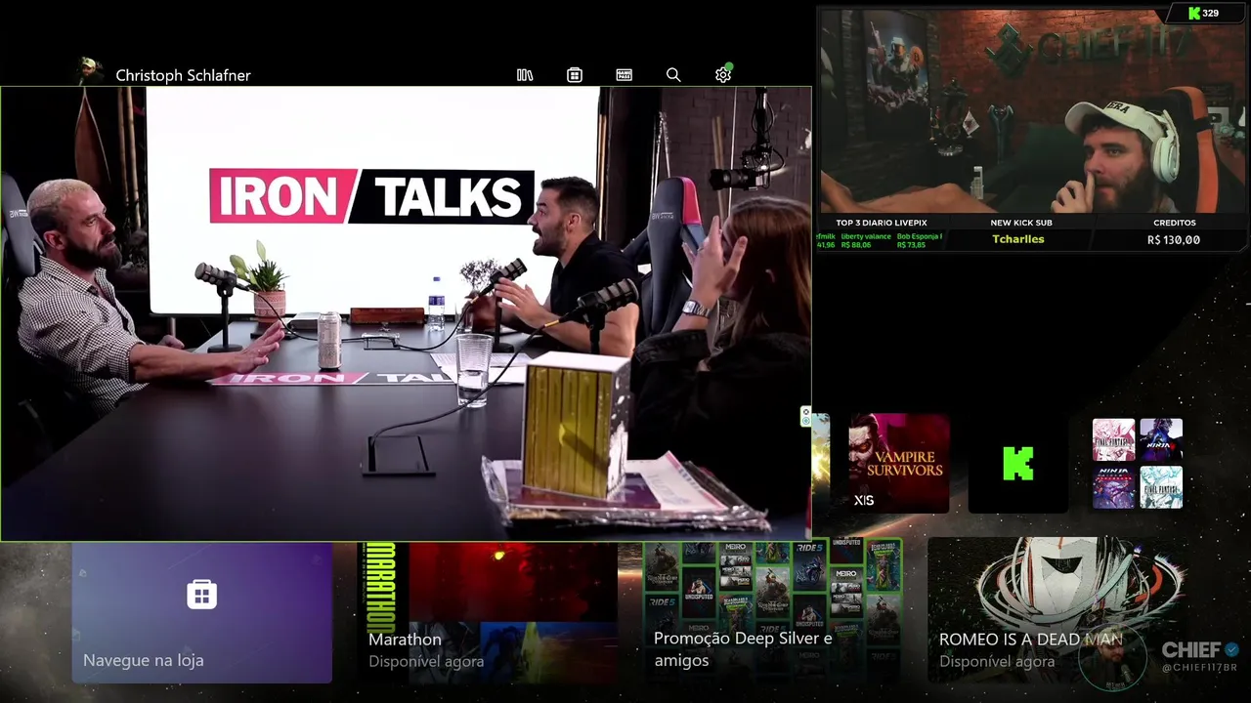Open the settings gear icon
The height and width of the screenshot is (703, 1251).
(x=723, y=75)
